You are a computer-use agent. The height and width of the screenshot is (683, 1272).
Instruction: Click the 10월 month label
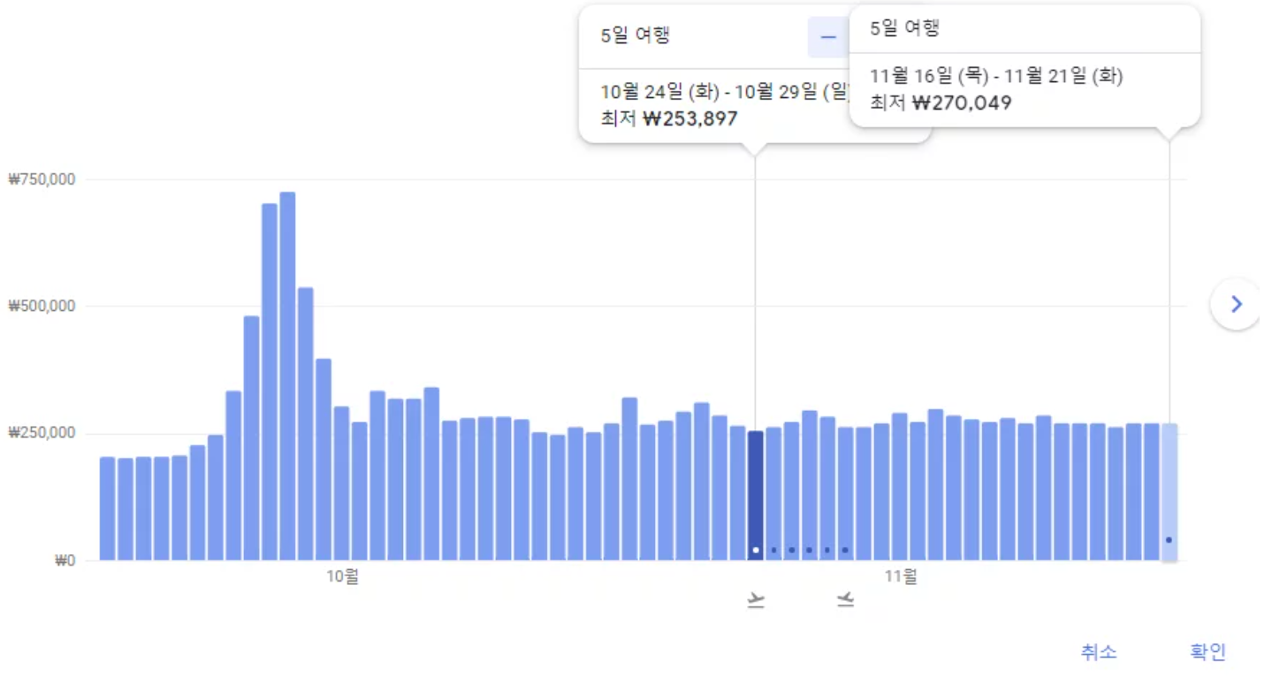[342, 577]
